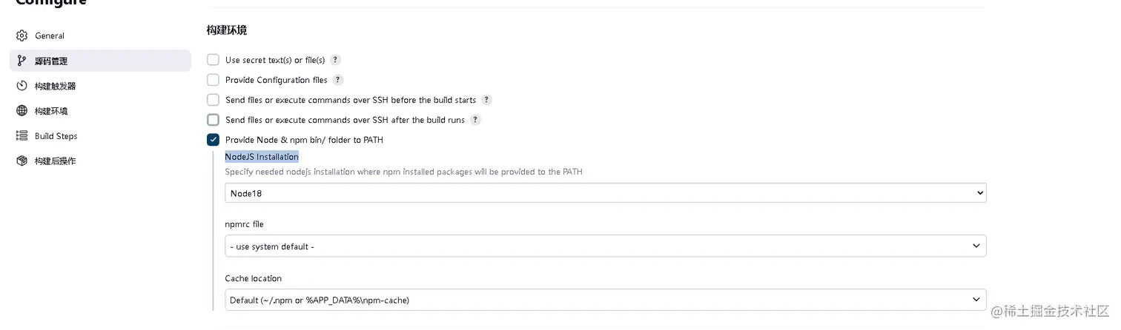This screenshot has height=330, width=1121.
Task: Uncheck Provide Node & npm bin/ folder
Action: tap(214, 140)
